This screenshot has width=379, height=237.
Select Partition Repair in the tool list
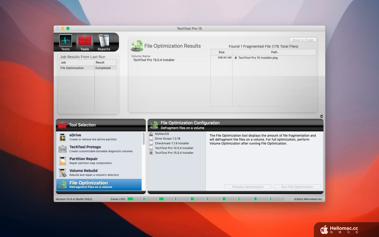[99, 161]
